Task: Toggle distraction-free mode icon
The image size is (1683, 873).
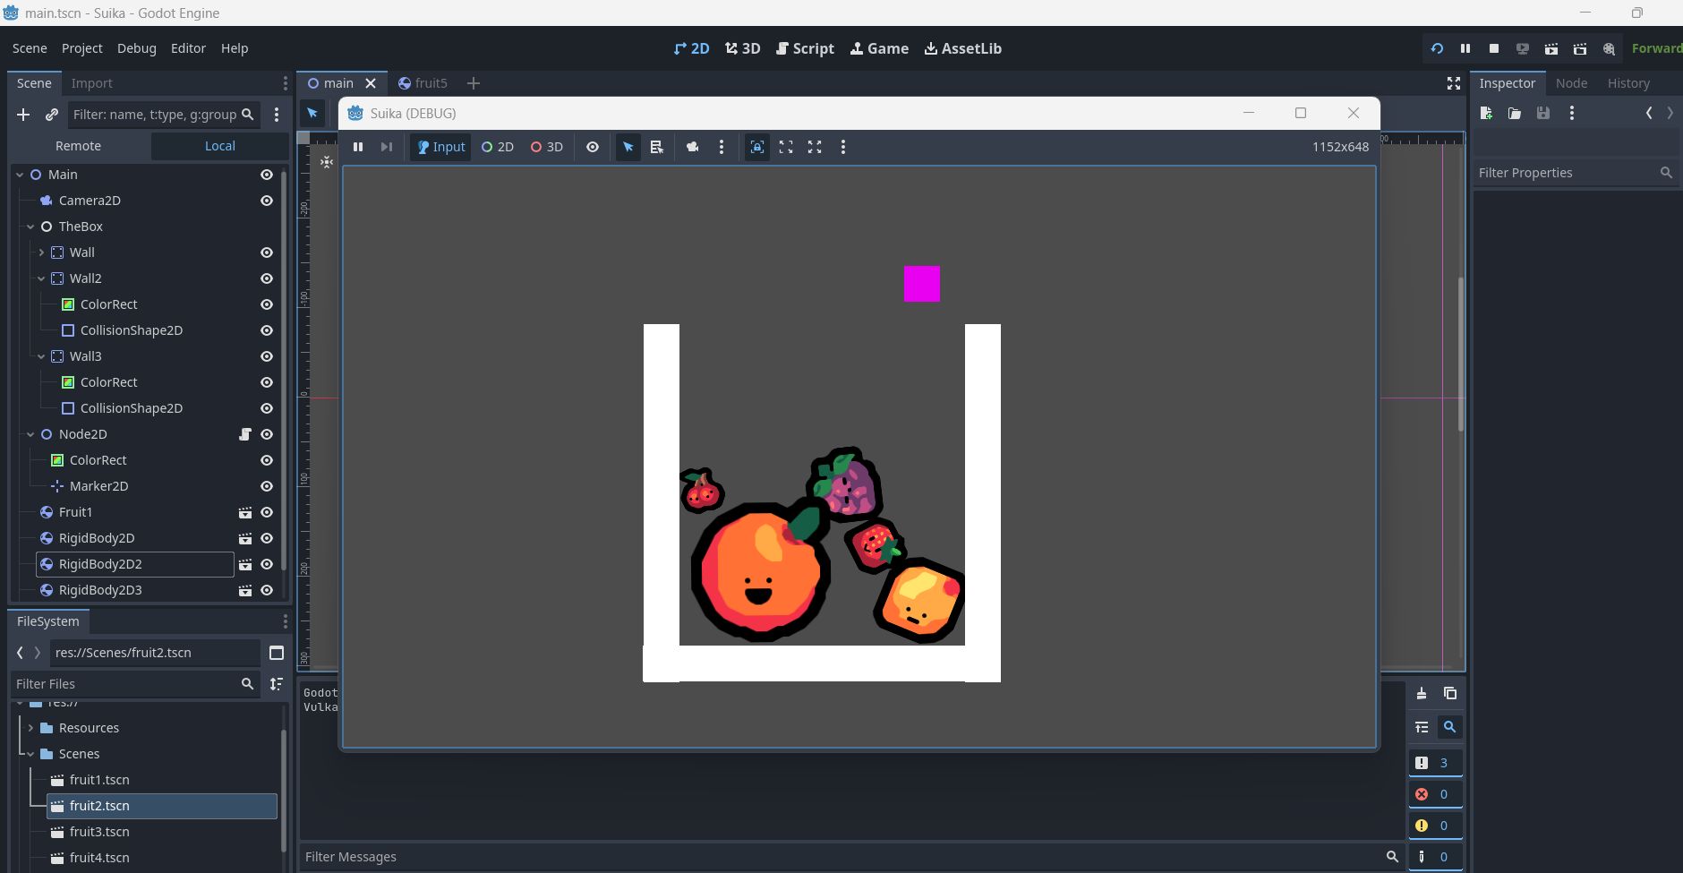Action: 1454,83
